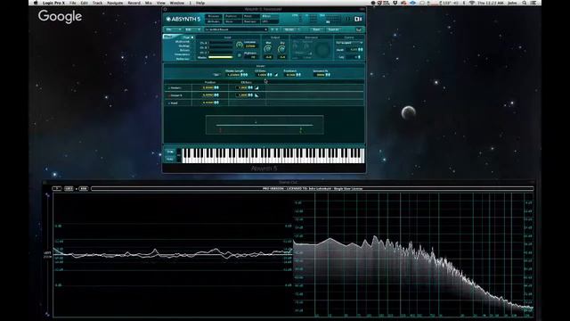Open Spotlight search icon
The width and height of the screenshot is (570, 321).
[525, 3]
